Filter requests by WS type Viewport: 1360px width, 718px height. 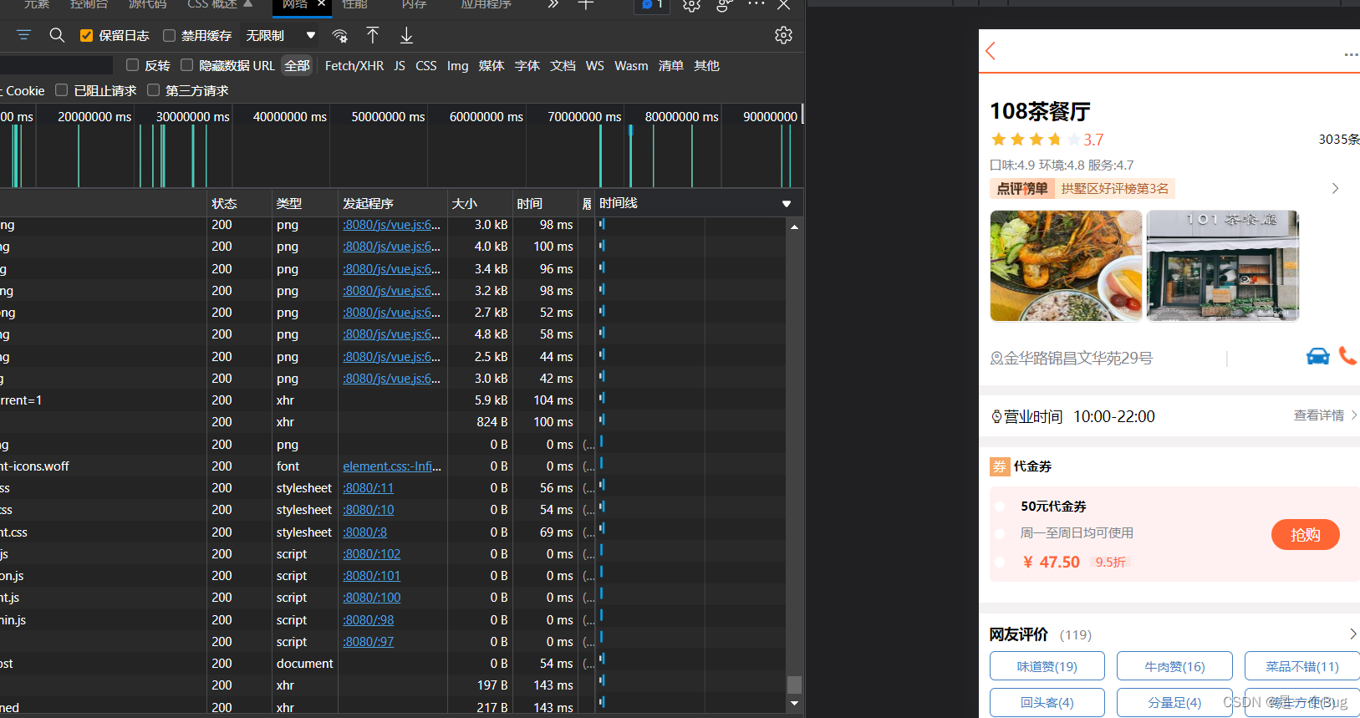pyautogui.click(x=595, y=65)
